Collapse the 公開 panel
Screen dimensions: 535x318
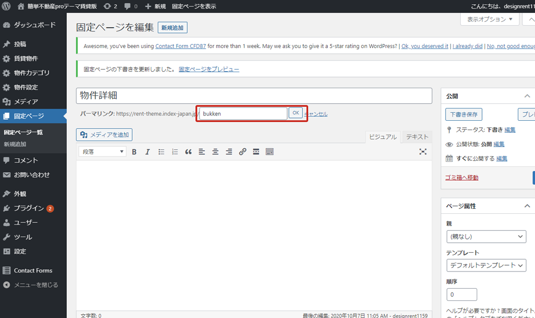tap(527, 96)
